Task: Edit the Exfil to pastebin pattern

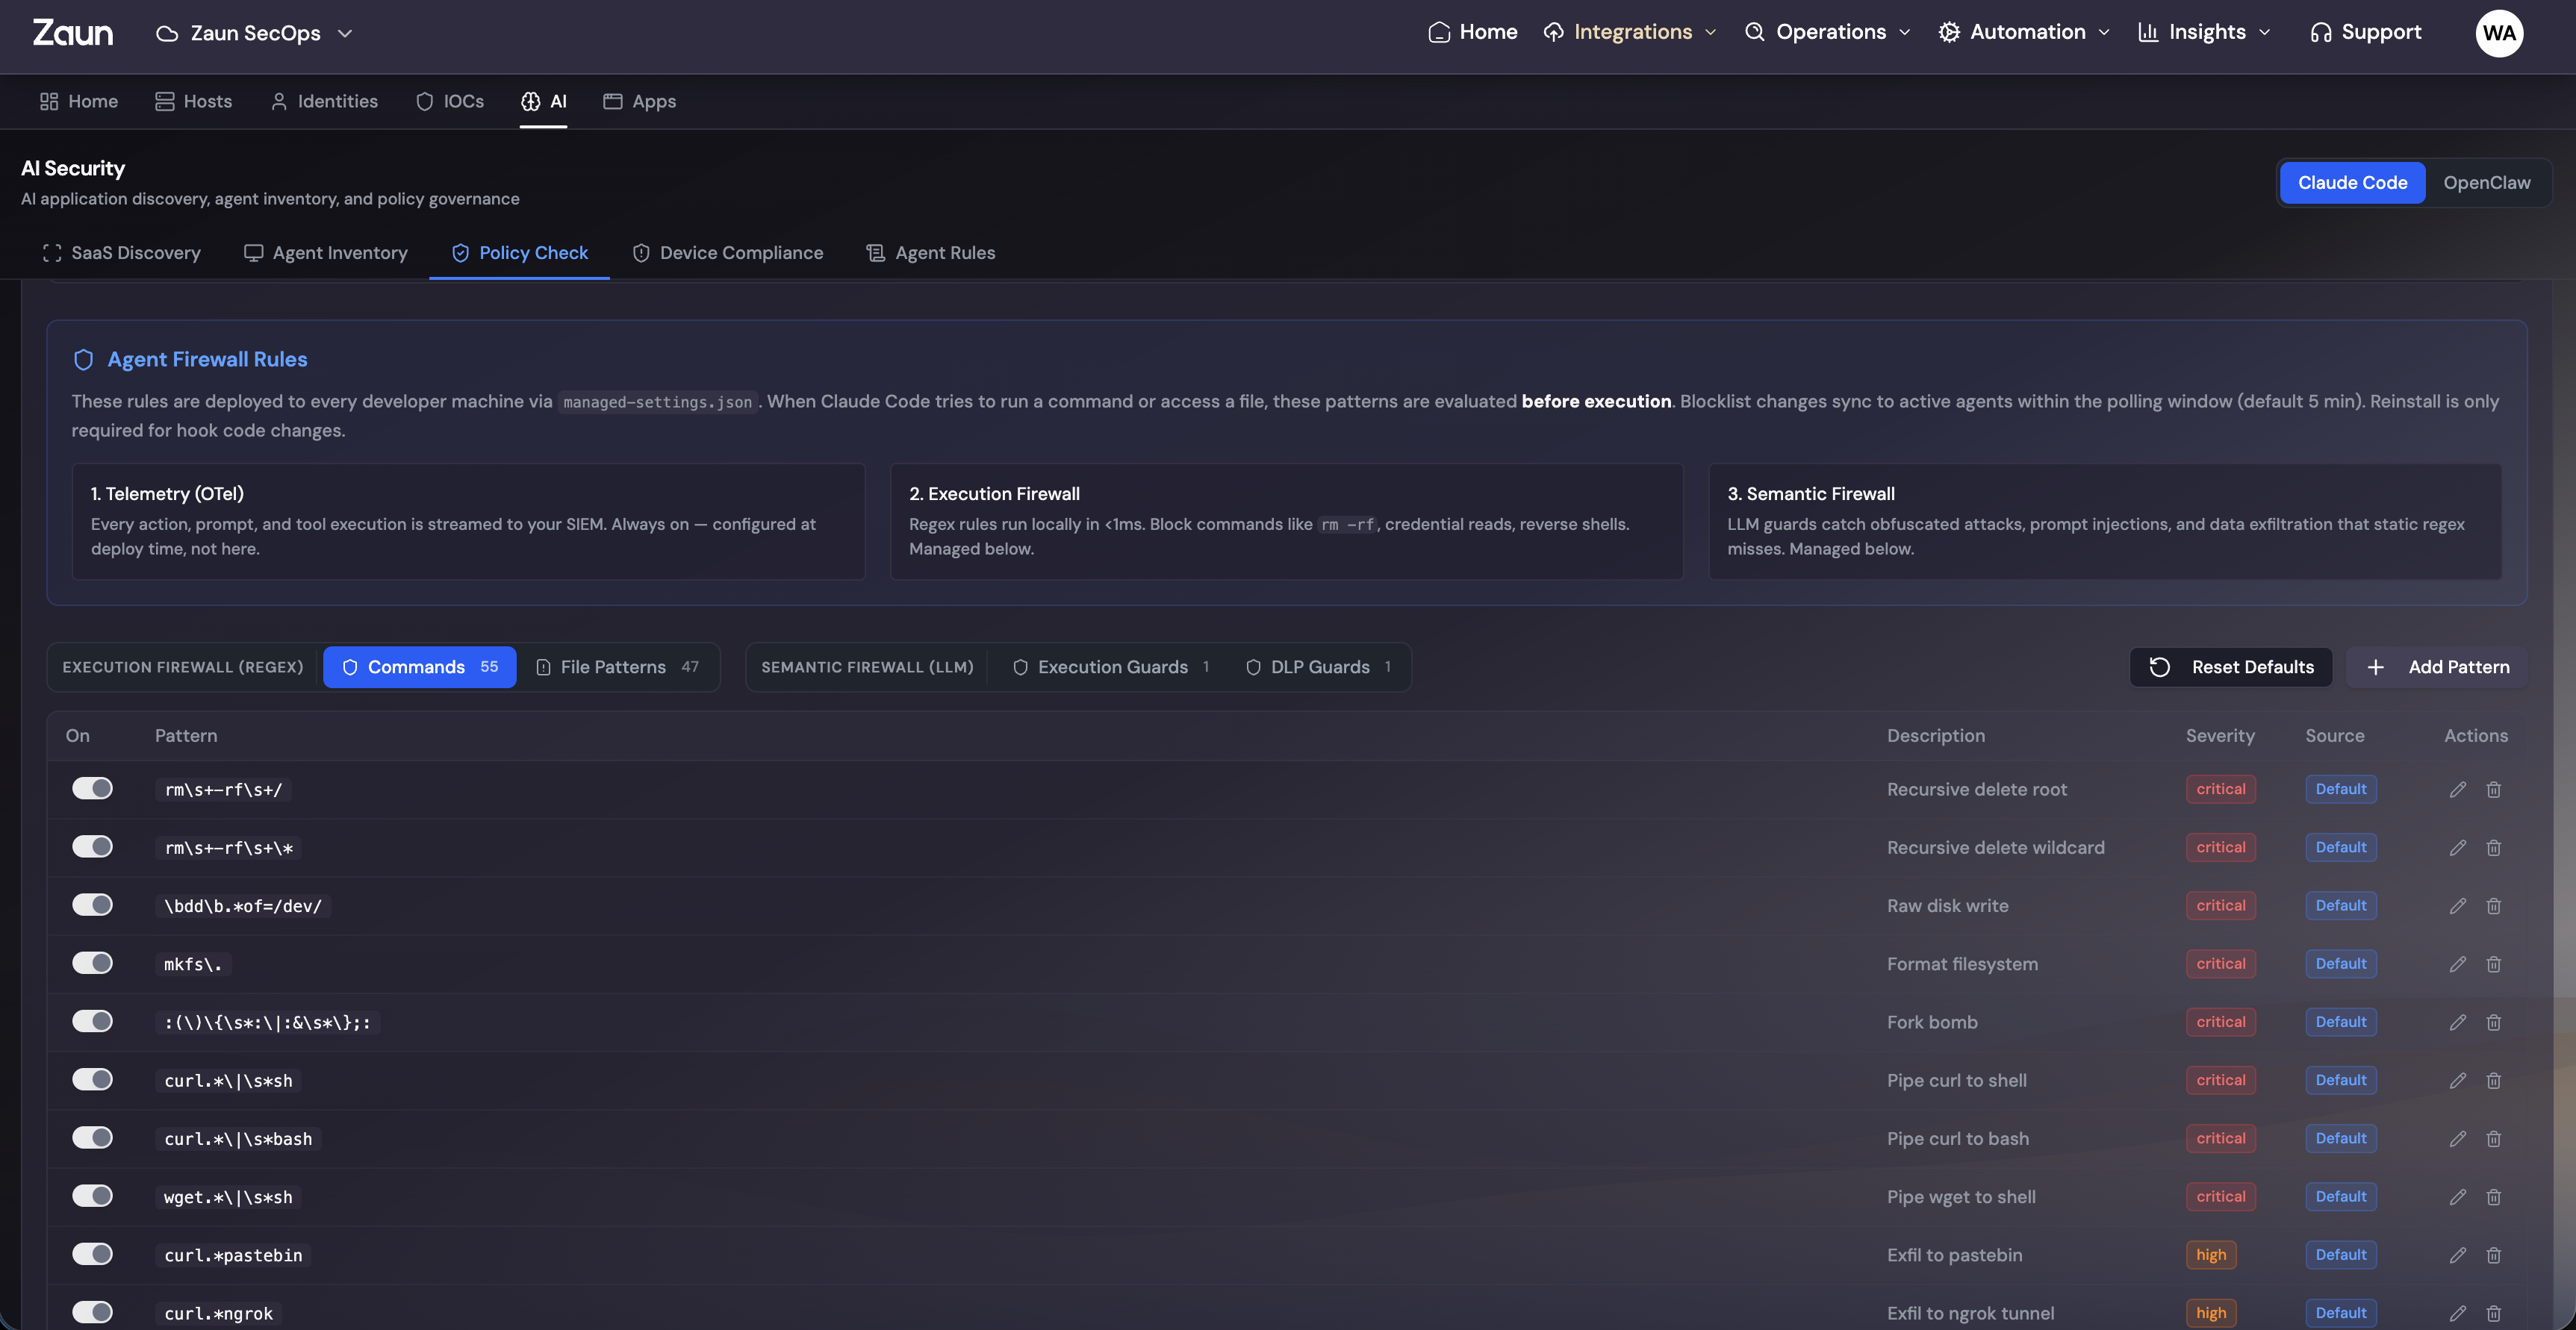Action: [x=2457, y=1255]
